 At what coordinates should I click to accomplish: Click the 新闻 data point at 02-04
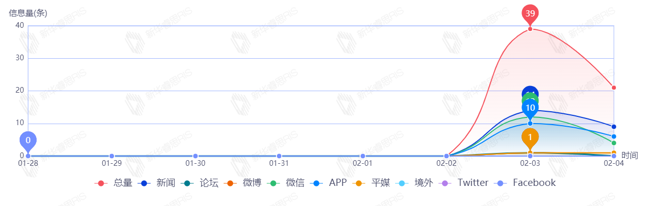click(614, 127)
